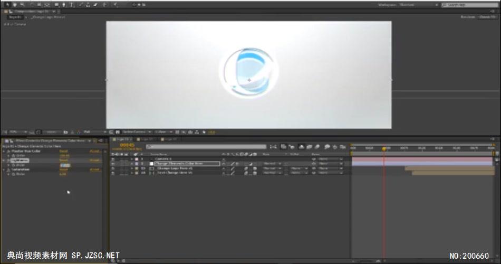Toggle 3D switch on Change Logo Here layer
This screenshot has height=264, width=501.
[x=255, y=168]
